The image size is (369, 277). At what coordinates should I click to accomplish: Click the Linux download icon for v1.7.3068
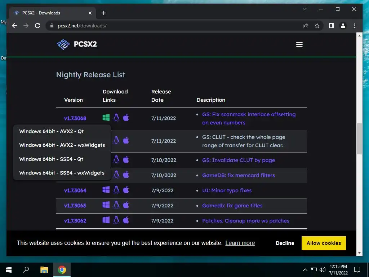tap(116, 117)
